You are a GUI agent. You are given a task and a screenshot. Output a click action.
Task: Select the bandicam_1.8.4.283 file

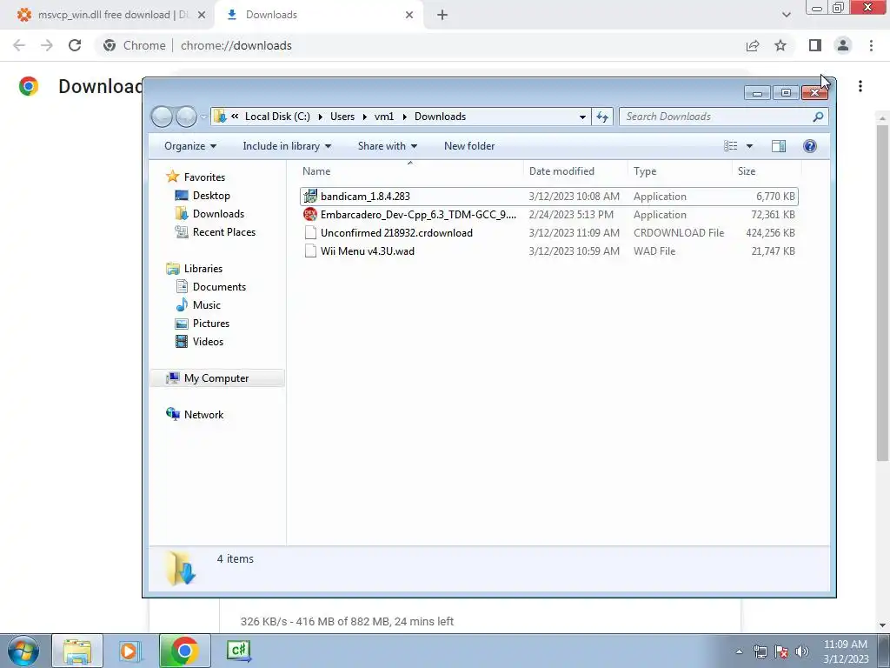click(549, 197)
